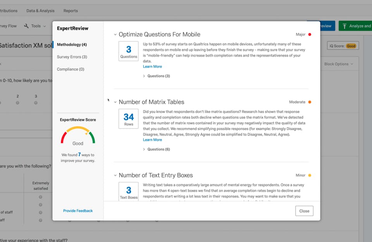Click the upload icon on the Analyze button

point(344,26)
